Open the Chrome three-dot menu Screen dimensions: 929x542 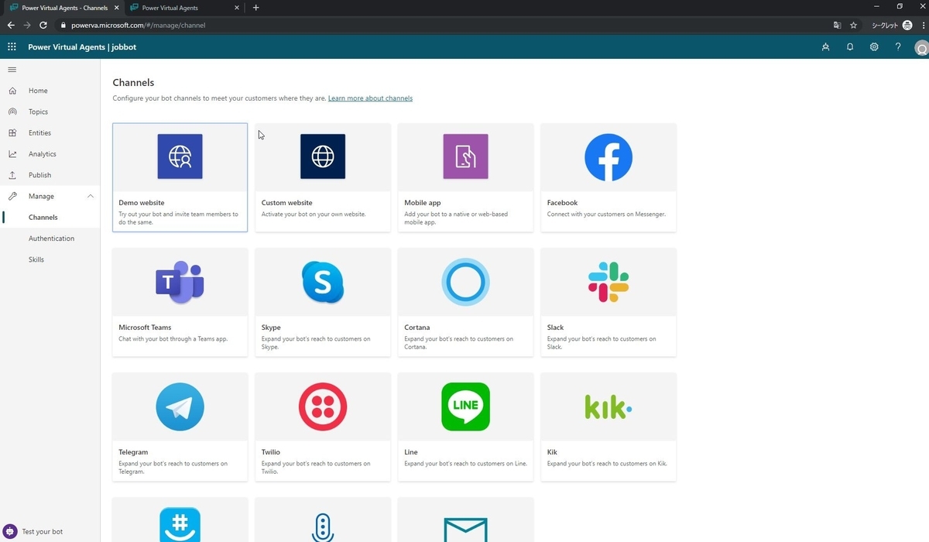[924, 25]
